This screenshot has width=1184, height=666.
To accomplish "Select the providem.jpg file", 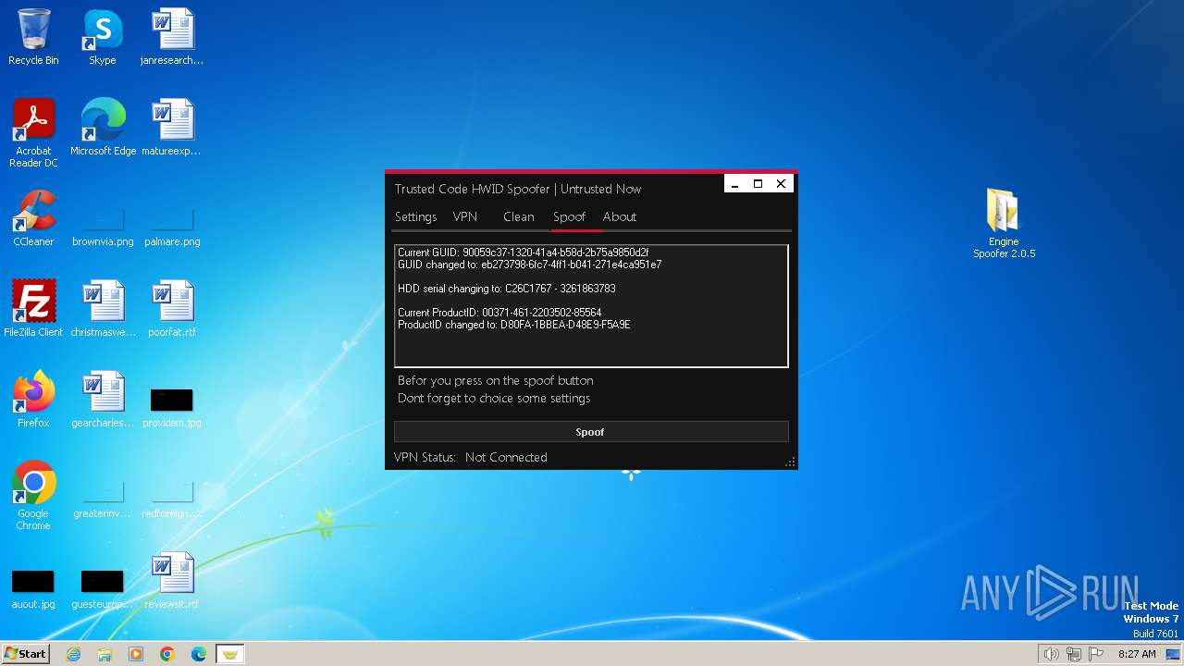I will tap(172, 405).
